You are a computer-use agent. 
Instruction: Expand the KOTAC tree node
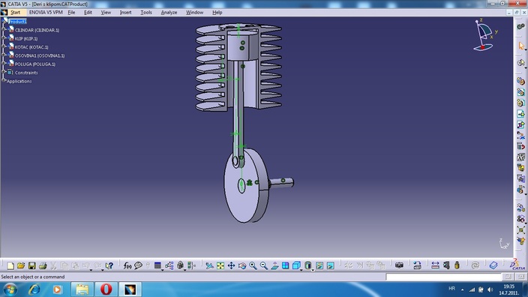click(x=4, y=46)
